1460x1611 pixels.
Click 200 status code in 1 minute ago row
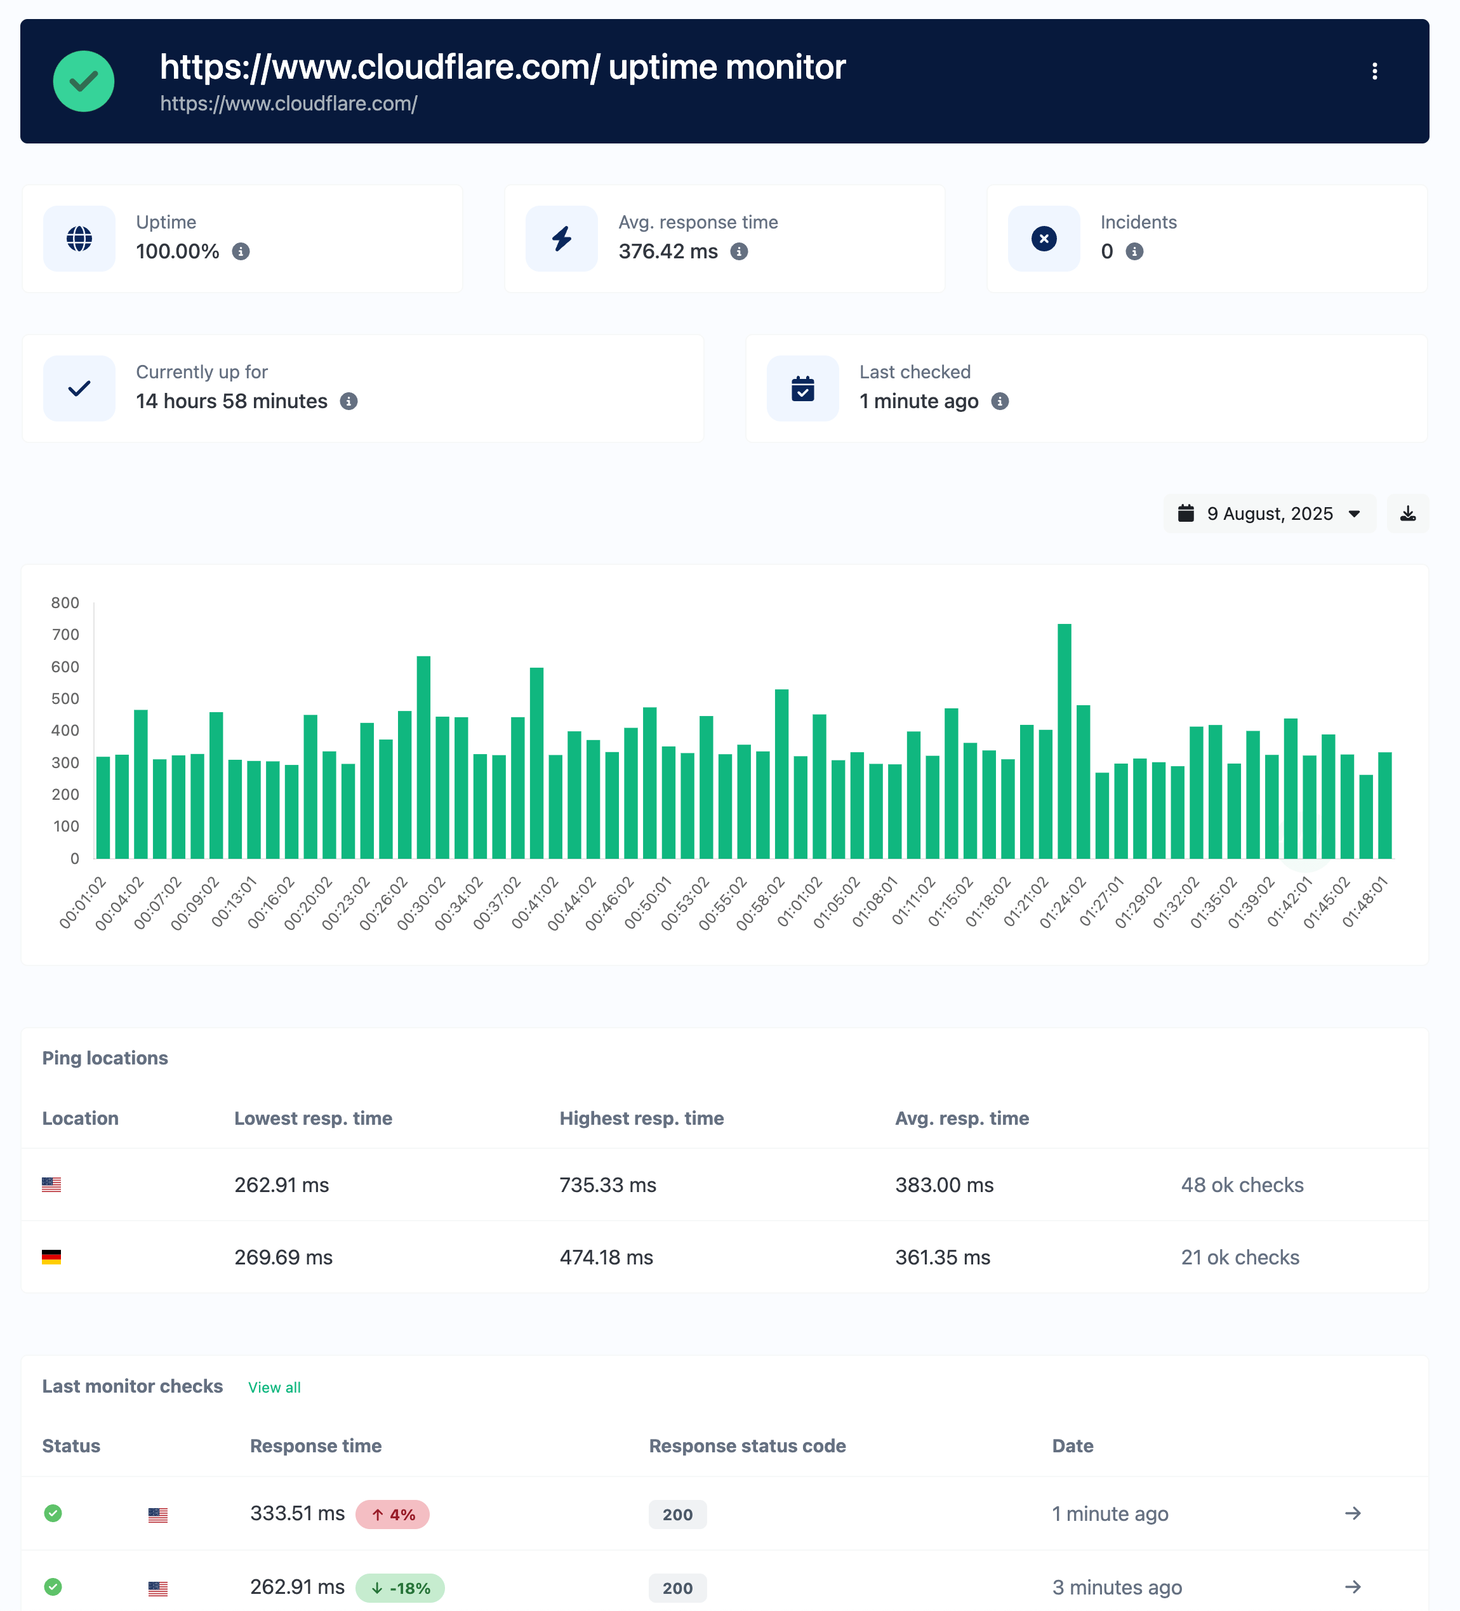(678, 1515)
